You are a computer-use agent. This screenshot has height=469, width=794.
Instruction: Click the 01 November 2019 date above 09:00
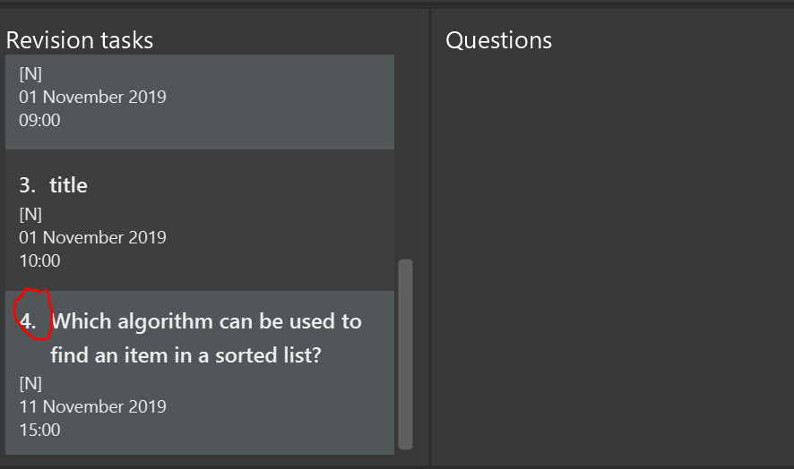pyautogui.click(x=92, y=97)
